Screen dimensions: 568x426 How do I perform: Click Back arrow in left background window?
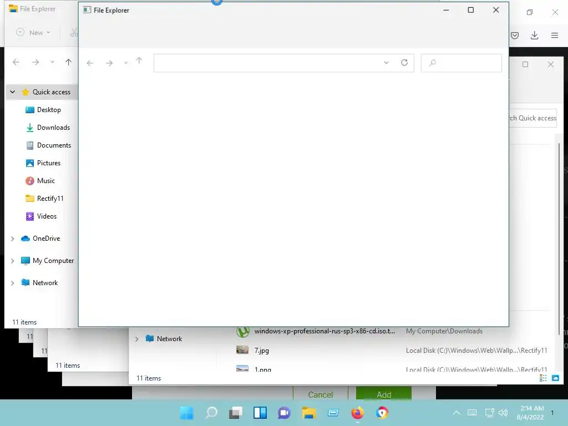[16, 62]
